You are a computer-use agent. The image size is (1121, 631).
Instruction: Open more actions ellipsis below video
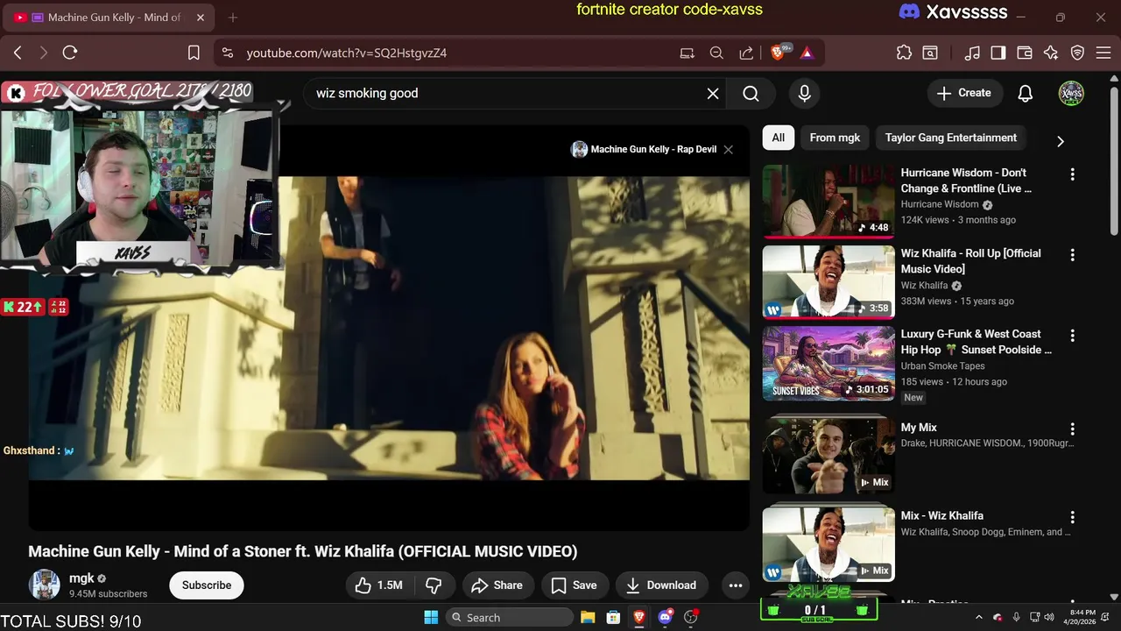[x=736, y=585]
